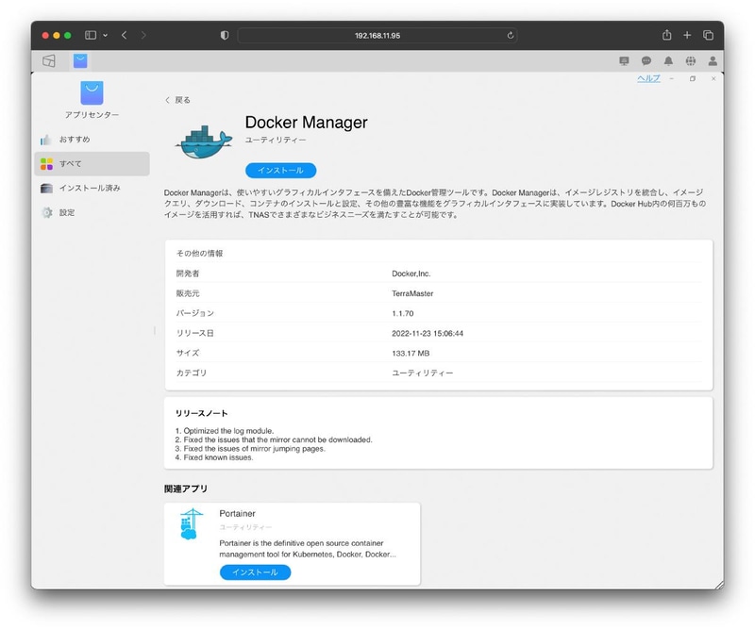Go back using the 戻る link
The width and height of the screenshot is (755, 630).
[x=178, y=98]
